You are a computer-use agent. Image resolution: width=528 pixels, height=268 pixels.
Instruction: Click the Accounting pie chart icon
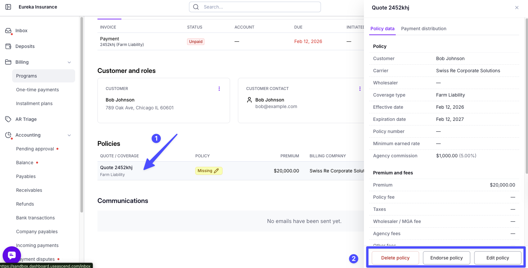click(x=8, y=135)
